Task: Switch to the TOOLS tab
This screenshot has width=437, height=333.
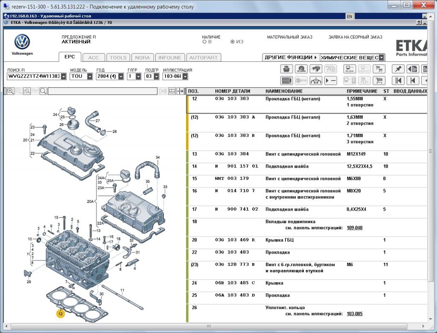Action: point(118,58)
